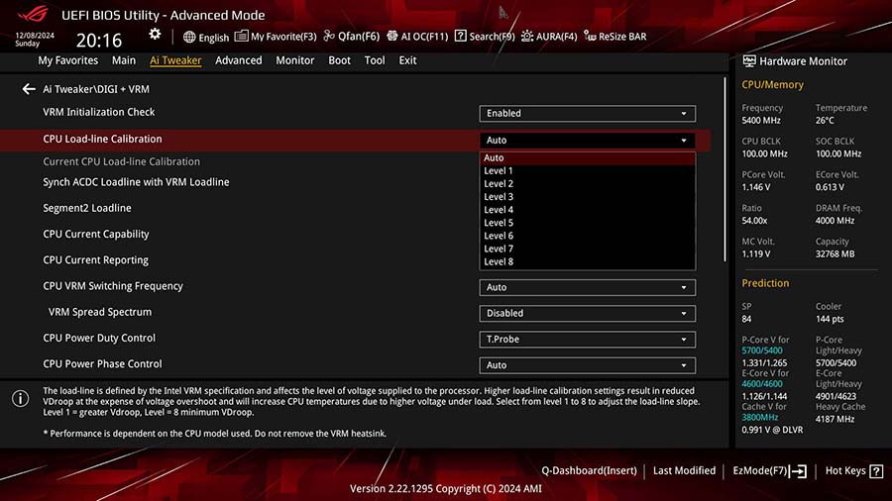Viewport: 892px width, 501px height.
Task: Select Level 6 load-line option
Action: 587,236
